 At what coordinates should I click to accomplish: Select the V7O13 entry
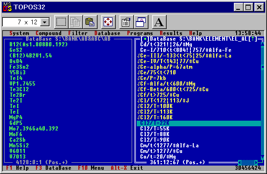point(17,157)
